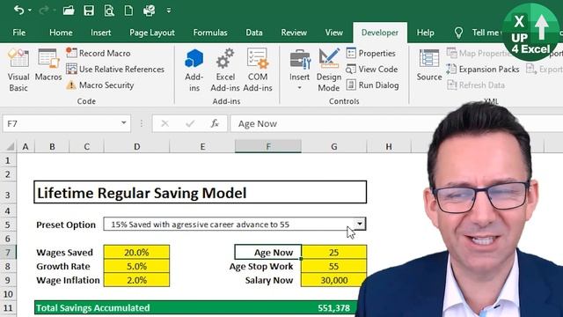The width and height of the screenshot is (563, 317).
Task: Expand Customize Quick Access Toolbar arrow
Action: 169,11
